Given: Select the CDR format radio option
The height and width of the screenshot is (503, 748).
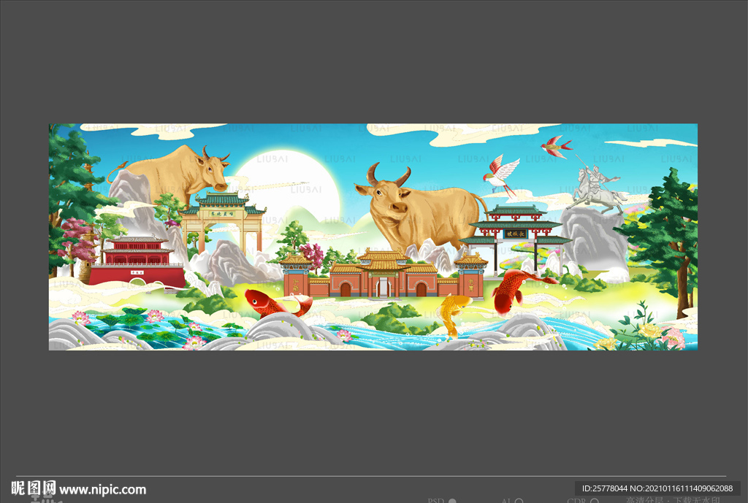Looking at the screenshot, I should pyautogui.click(x=595, y=501).
